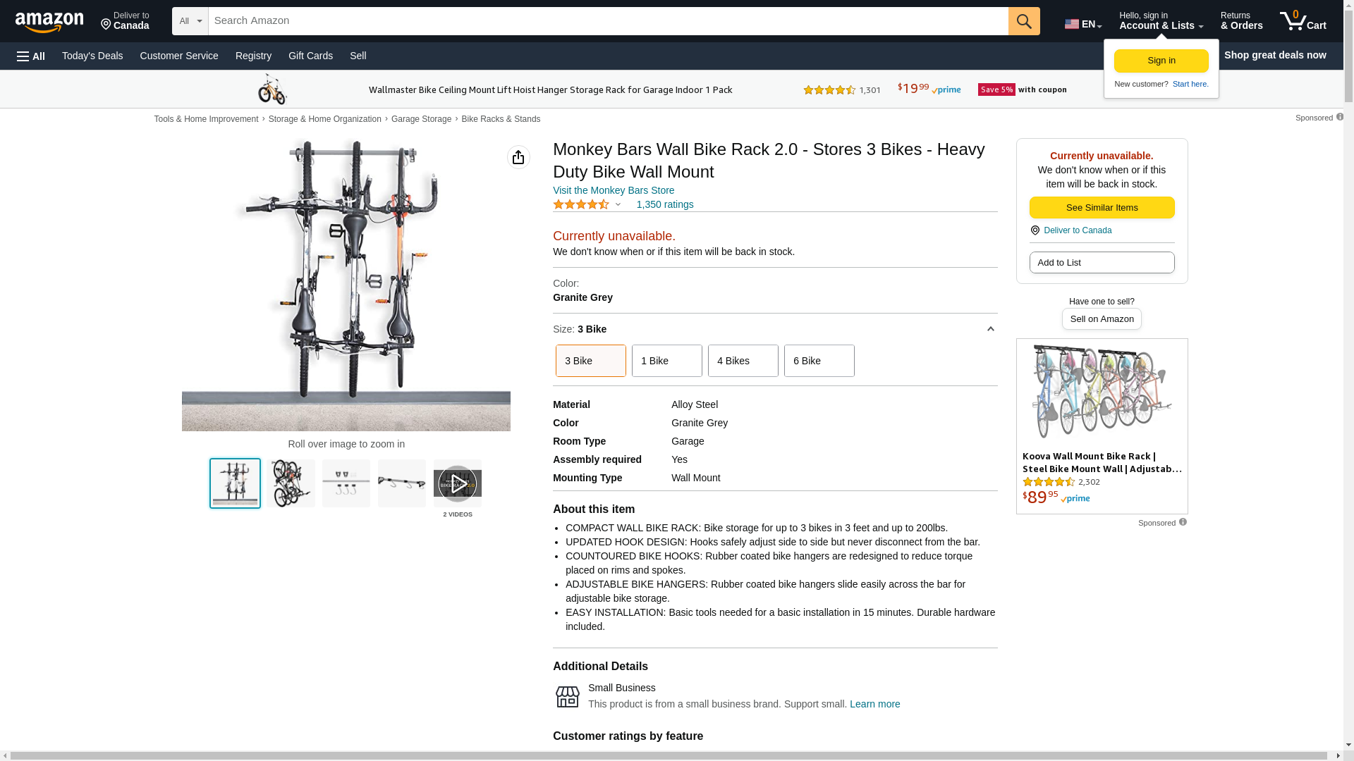Visit the Monkey Bars Store link
1354x761 pixels.
pyautogui.click(x=613, y=190)
